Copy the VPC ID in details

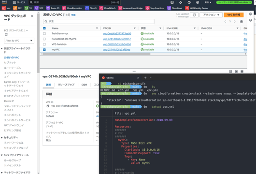(48, 106)
